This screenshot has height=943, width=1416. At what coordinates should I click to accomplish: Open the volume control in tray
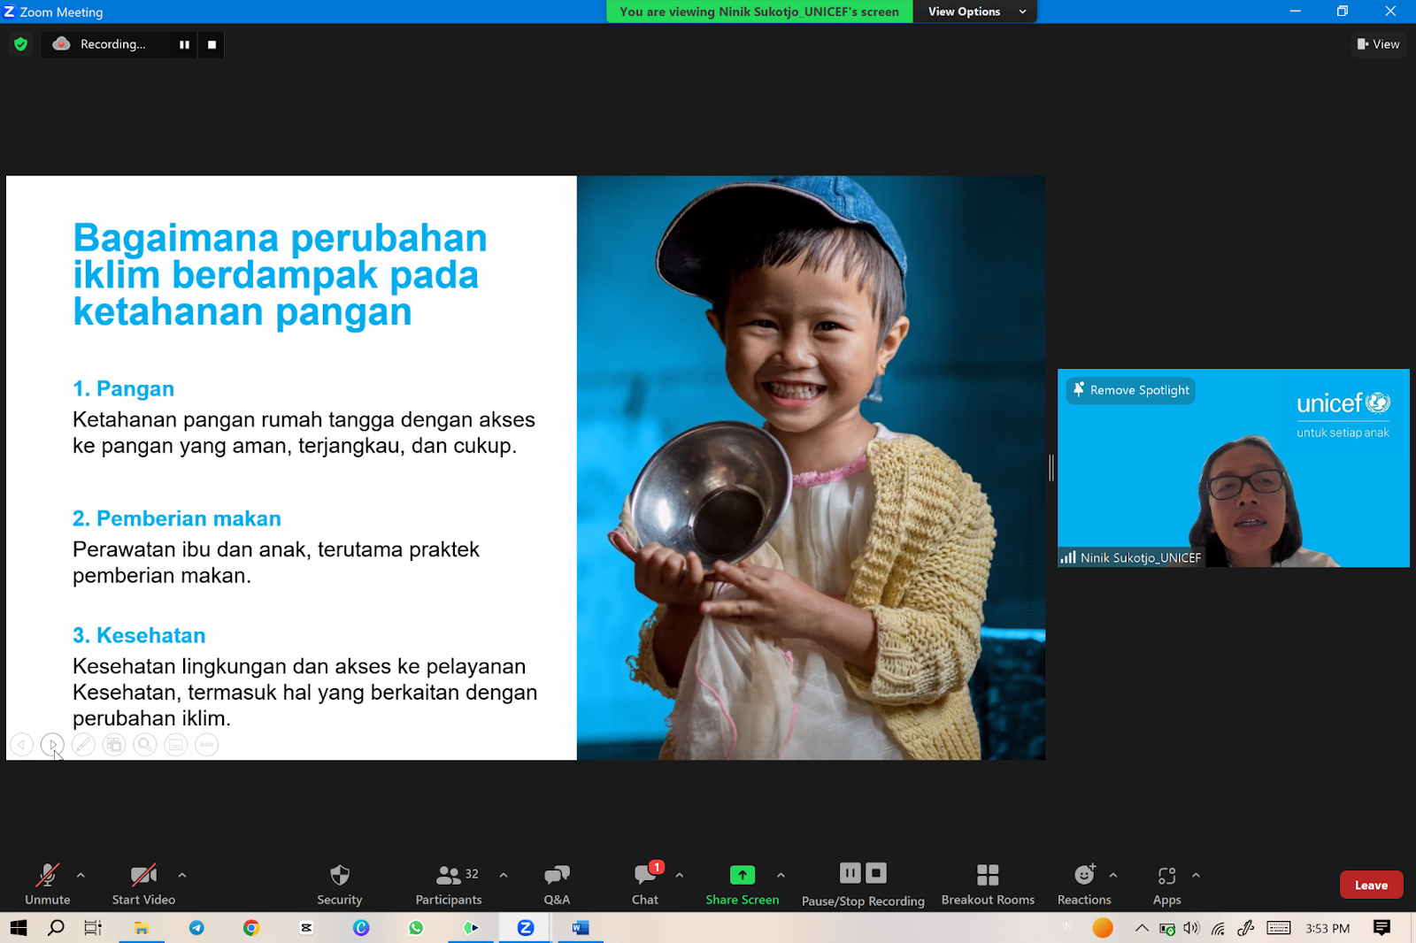point(1192,928)
